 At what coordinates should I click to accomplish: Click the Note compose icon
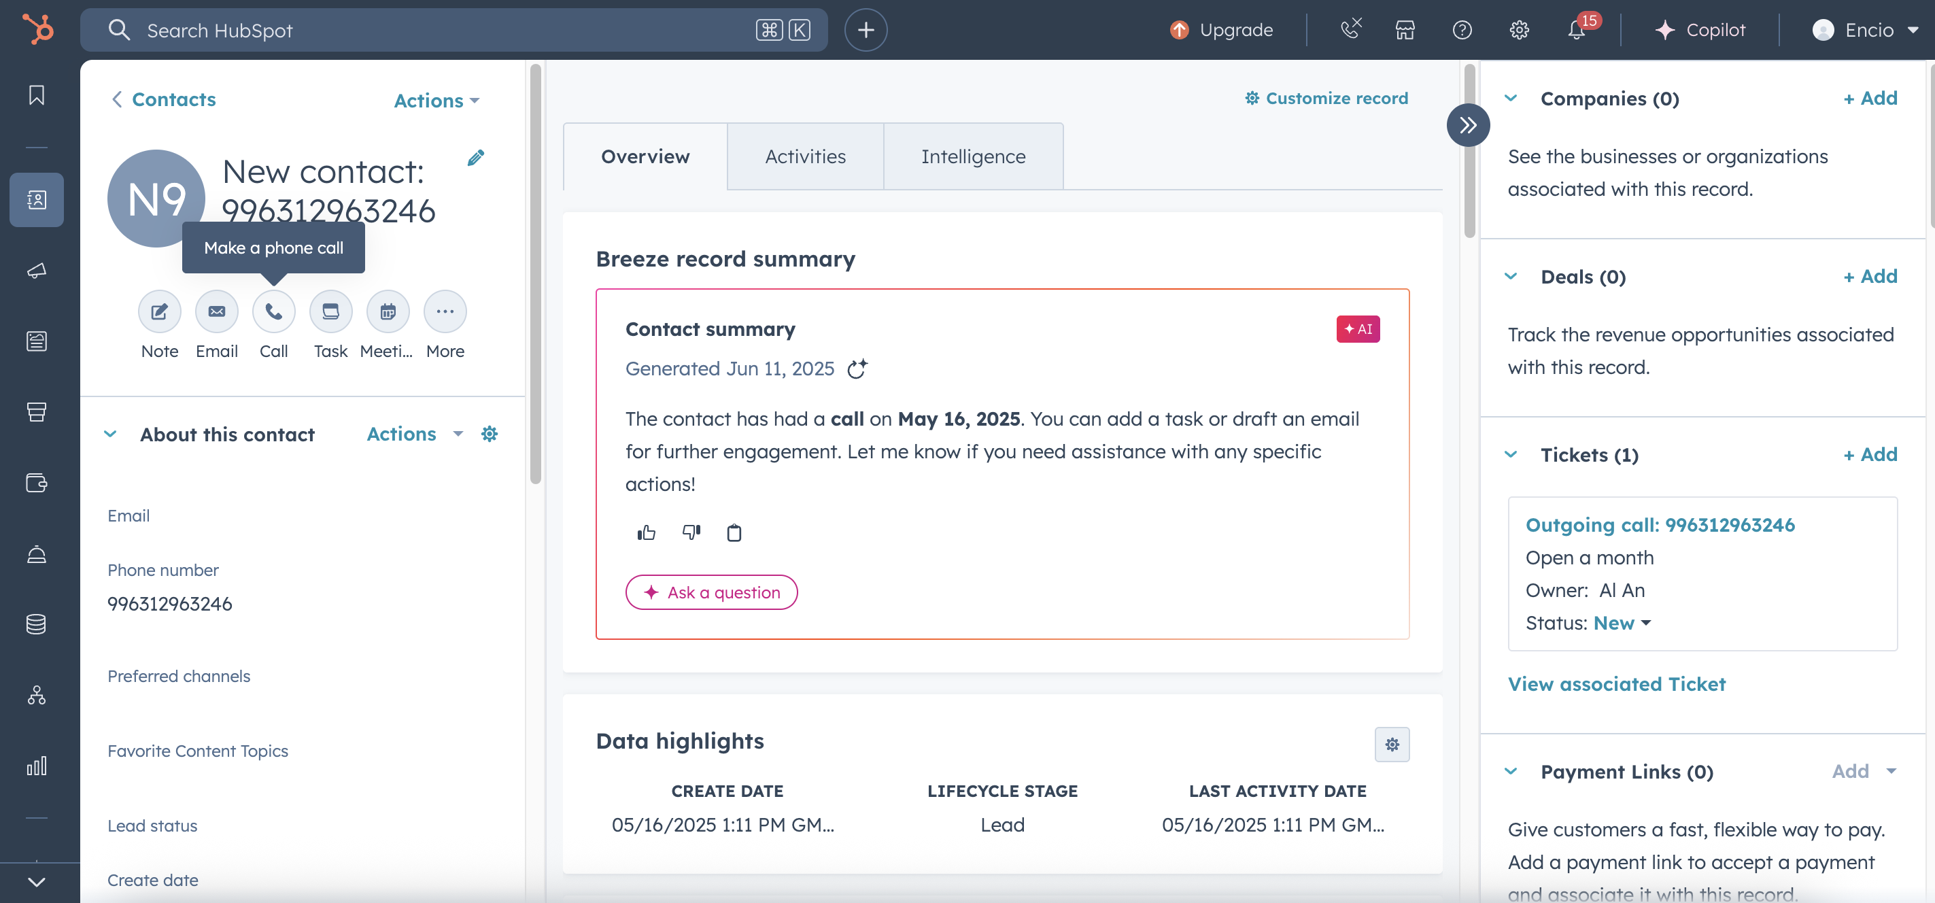click(159, 311)
